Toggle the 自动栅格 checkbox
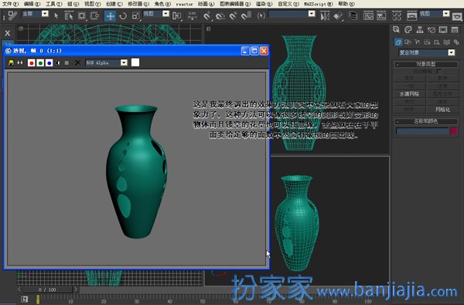 tap(438, 71)
